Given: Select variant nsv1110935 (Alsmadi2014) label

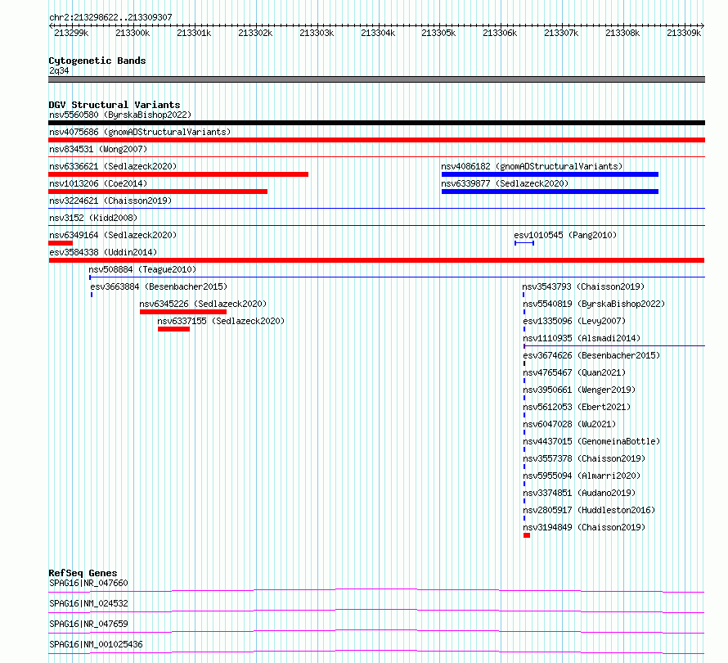Looking at the screenshot, I should (582, 338).
